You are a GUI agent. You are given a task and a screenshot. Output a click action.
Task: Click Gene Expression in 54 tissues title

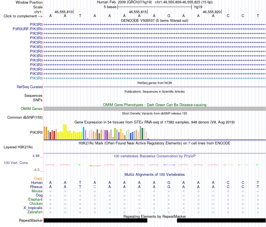(155, 122)
